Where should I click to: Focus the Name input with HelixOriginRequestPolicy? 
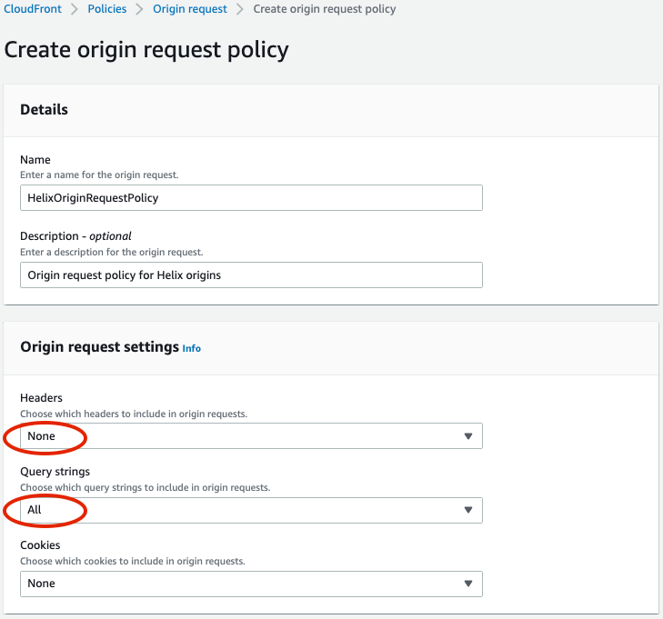pyautogui.click(x=251, y=198)
